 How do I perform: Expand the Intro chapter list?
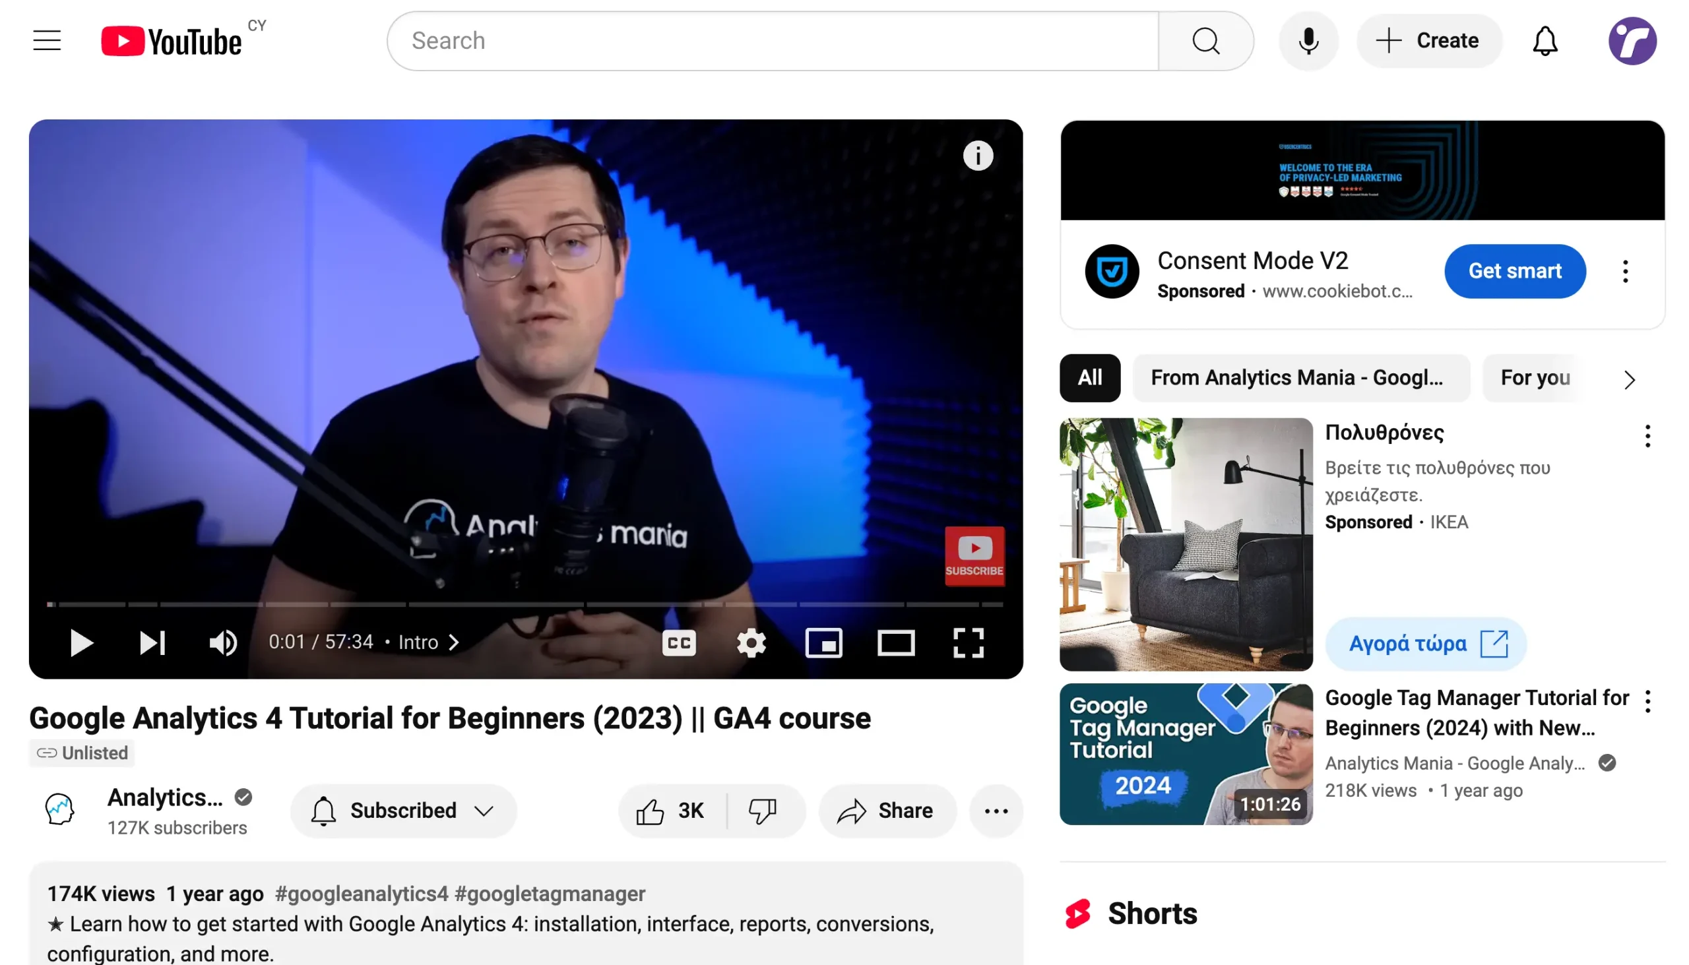(x=429, y=642)
